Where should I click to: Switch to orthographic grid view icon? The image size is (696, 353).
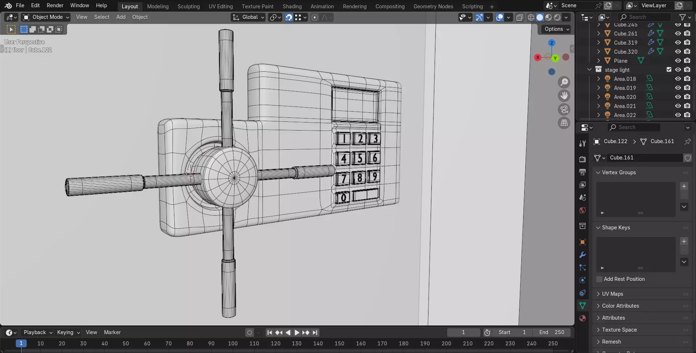pyautogui.click(x=564, y=123)
